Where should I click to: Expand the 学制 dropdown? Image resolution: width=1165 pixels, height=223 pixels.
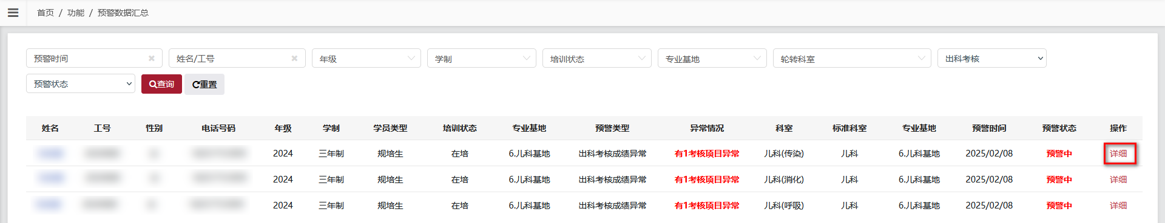pyautogui.click(x=482, y=59)
